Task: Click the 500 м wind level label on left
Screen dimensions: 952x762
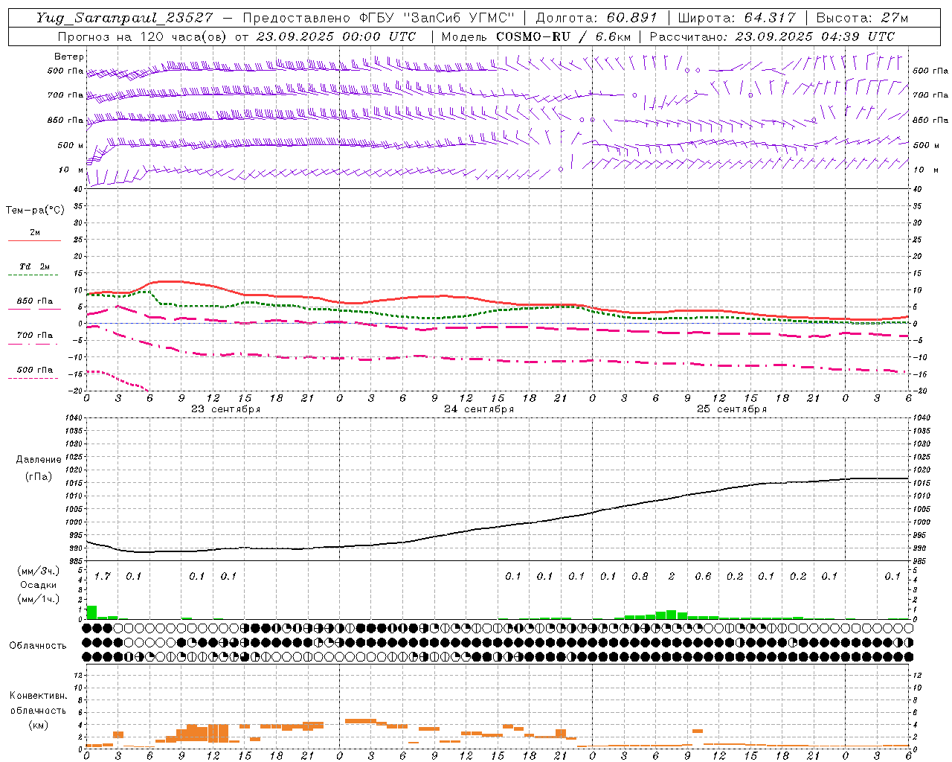Action: coord(71,145)
